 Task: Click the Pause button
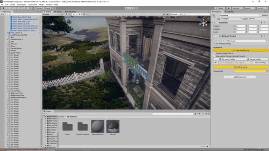click(132, 8)
